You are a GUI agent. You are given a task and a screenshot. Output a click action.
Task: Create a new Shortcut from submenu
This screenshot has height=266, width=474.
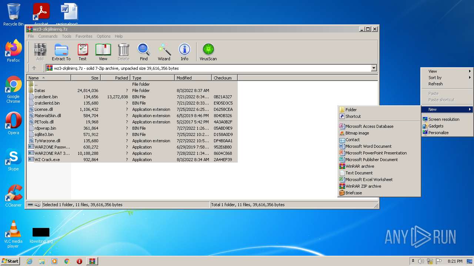click(379, 116)
